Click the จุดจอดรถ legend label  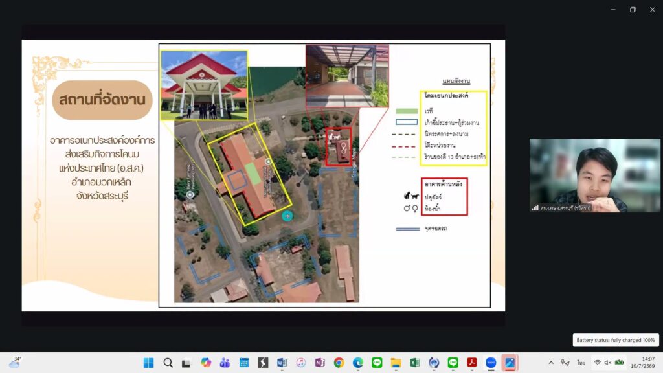pyautogui.click(x=436, y=229)
